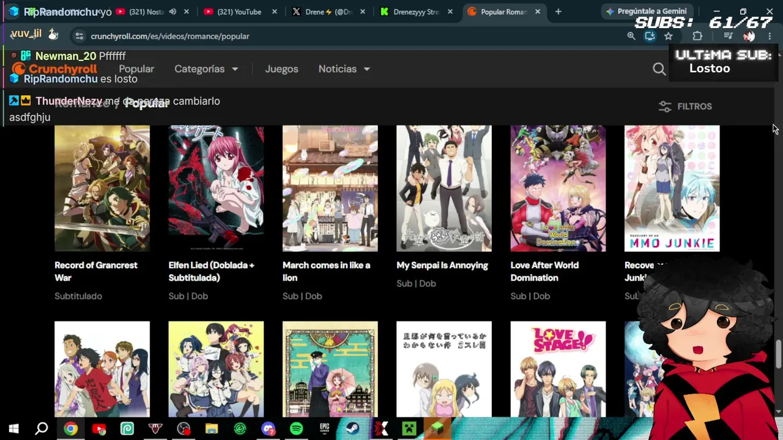Viewport: 783px width, 440px height.
Task: Open Steam from the taskbar
Action: 353,429
